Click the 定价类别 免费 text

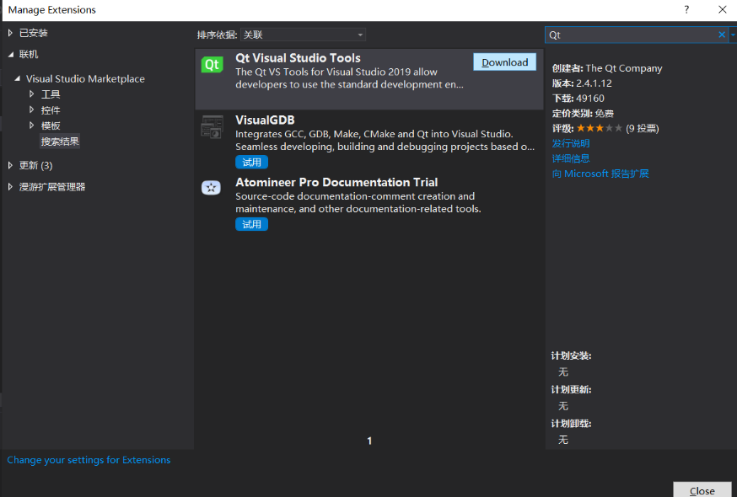click(583, 113)
